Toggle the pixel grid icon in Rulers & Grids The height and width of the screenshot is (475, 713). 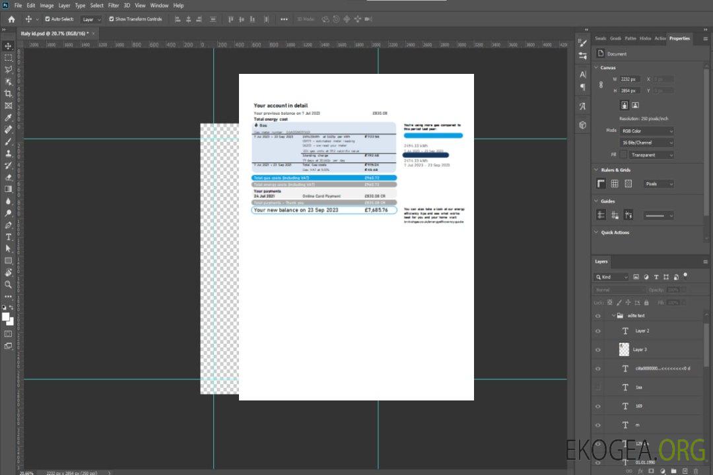[614, 184]
